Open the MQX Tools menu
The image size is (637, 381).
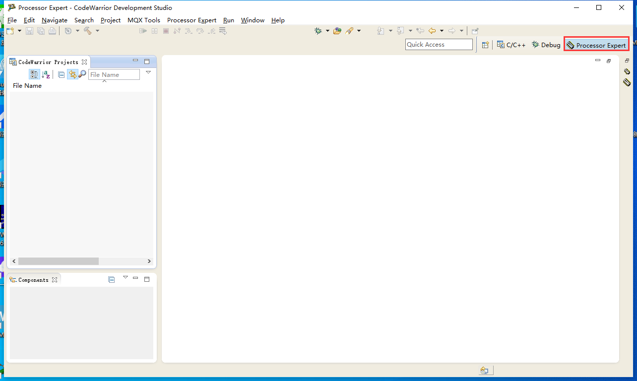(144, 20)
